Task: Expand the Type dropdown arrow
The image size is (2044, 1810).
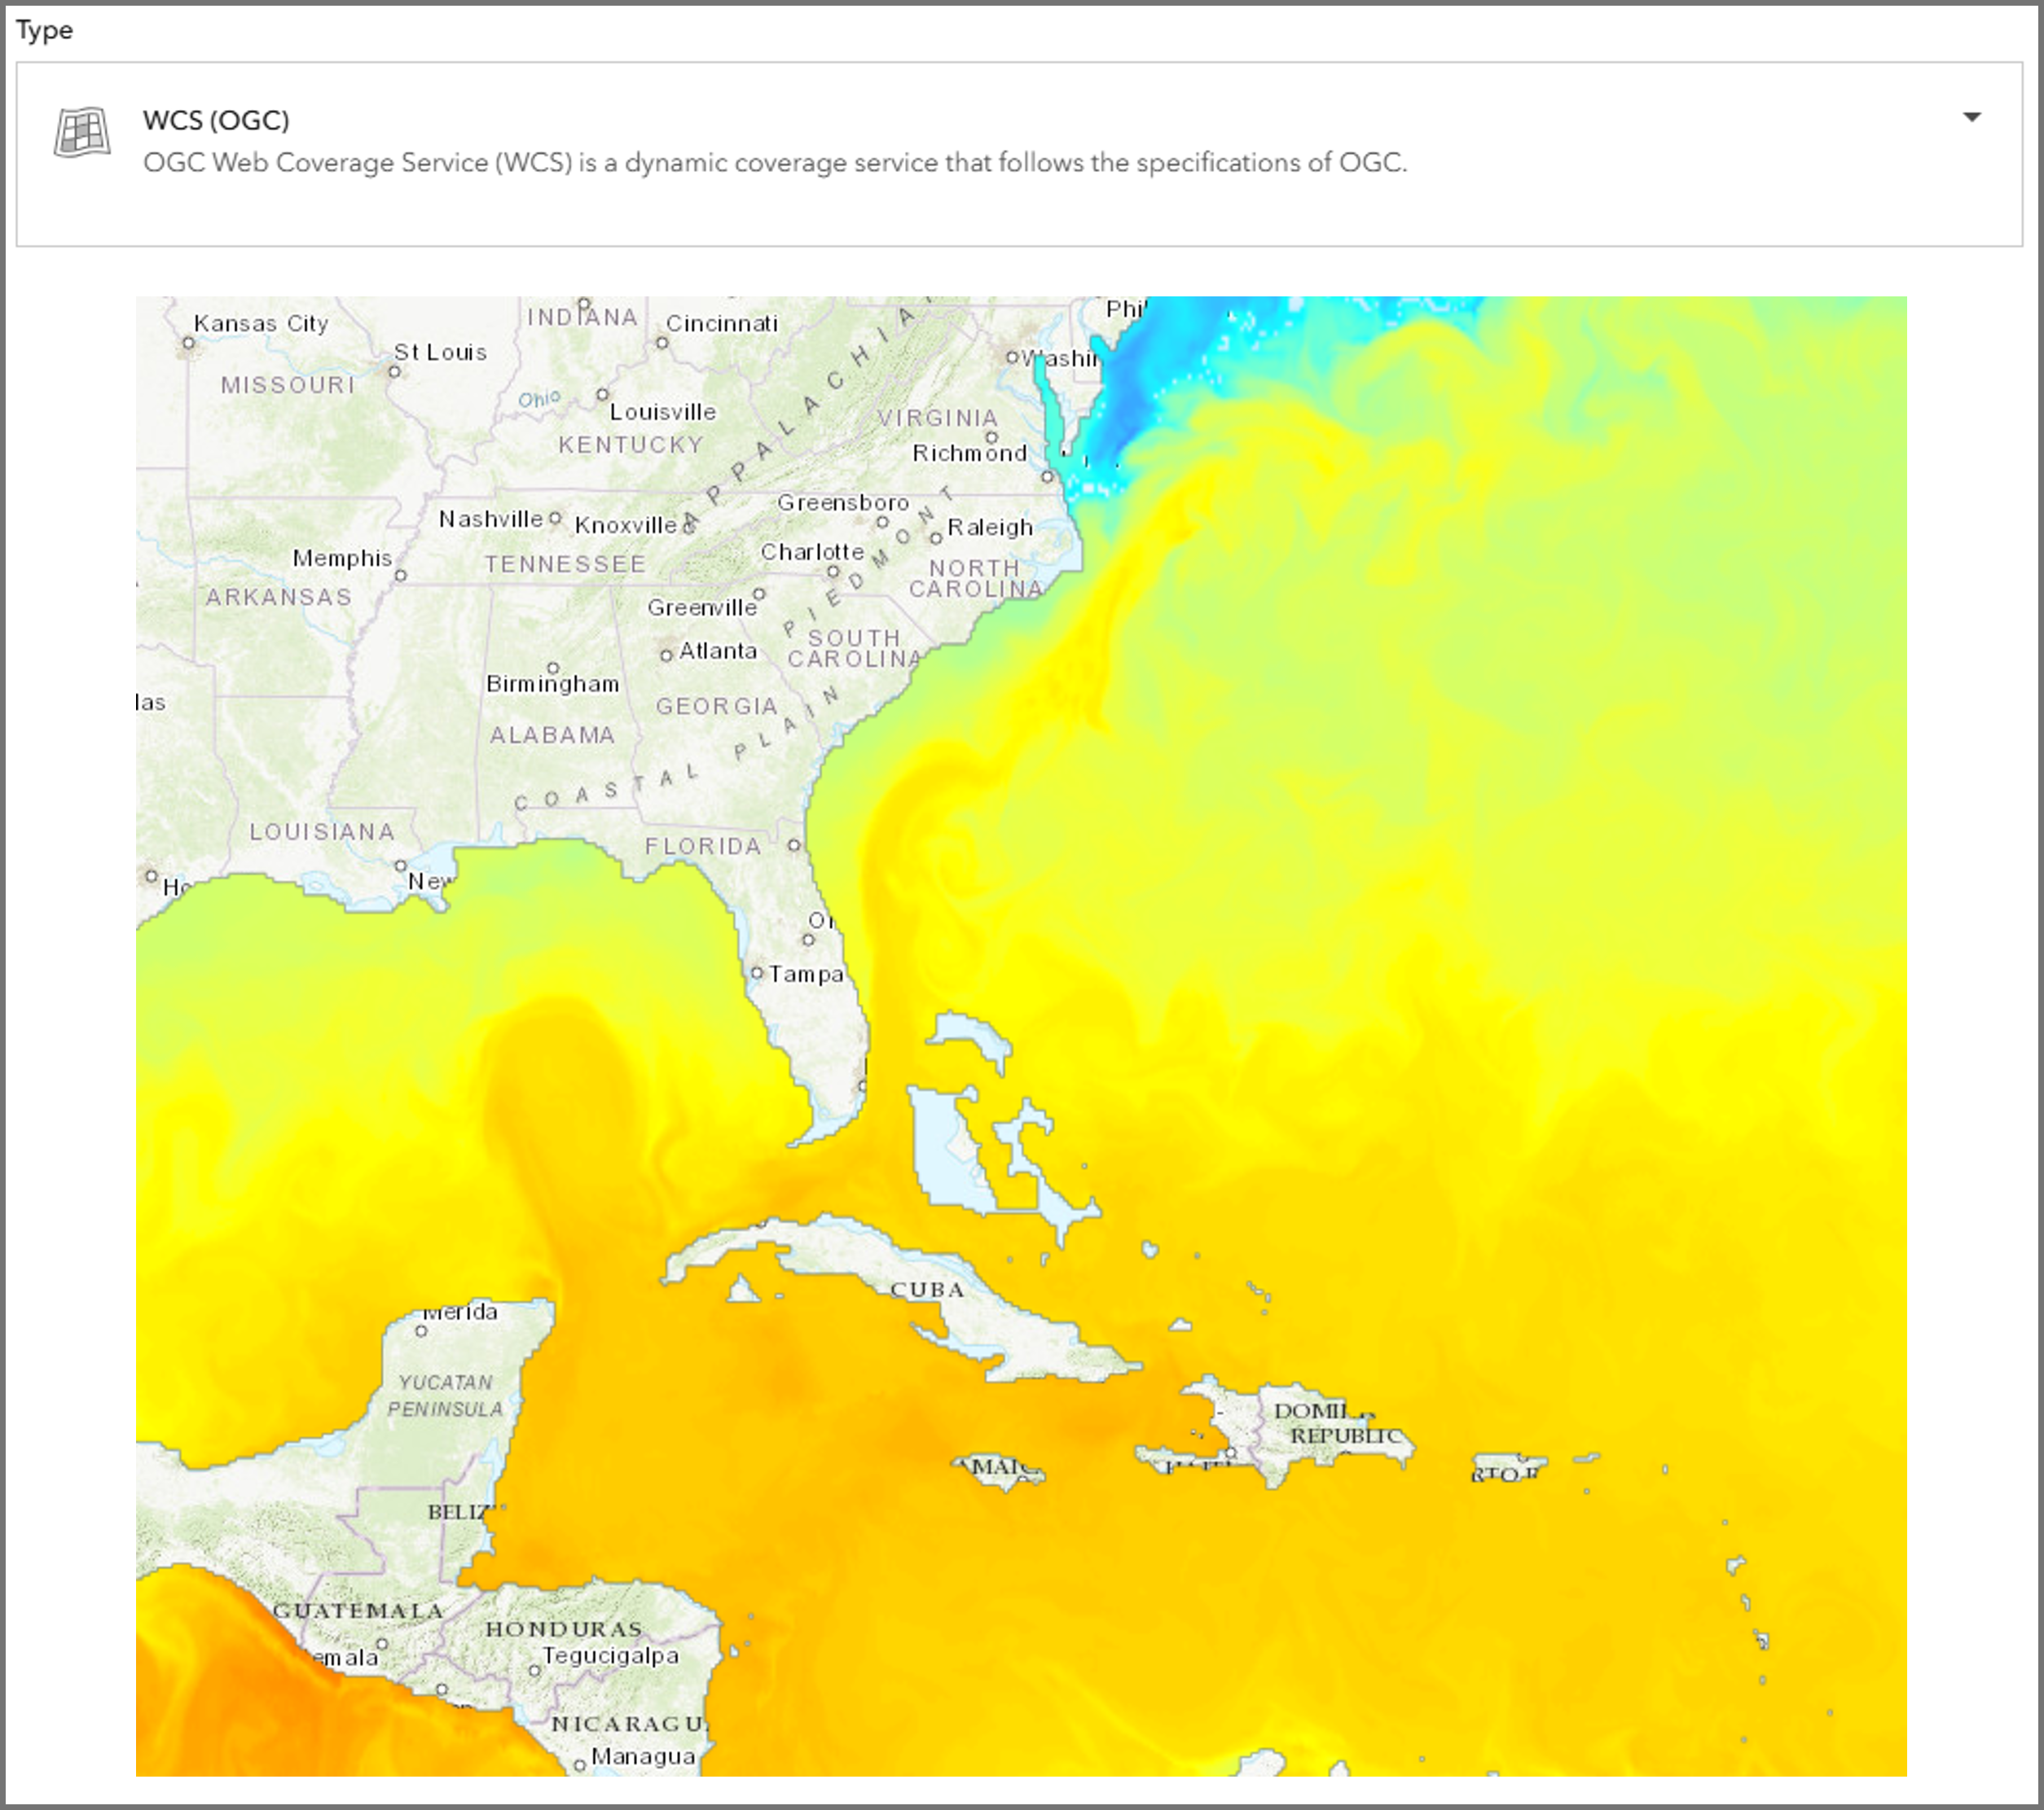Action: 1971,118
